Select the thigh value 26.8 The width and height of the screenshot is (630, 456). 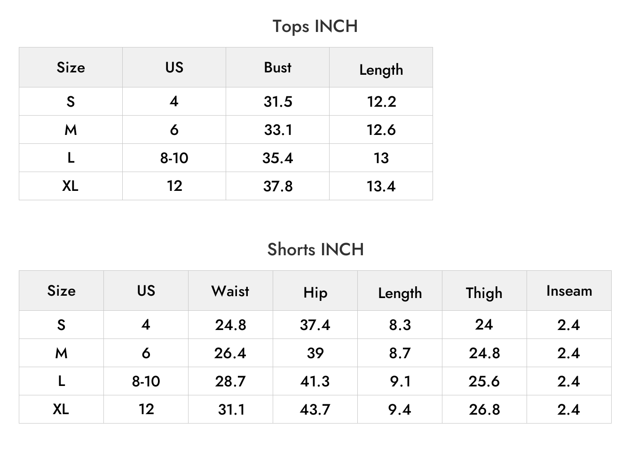pyautogui.click(x=484, y=409)
